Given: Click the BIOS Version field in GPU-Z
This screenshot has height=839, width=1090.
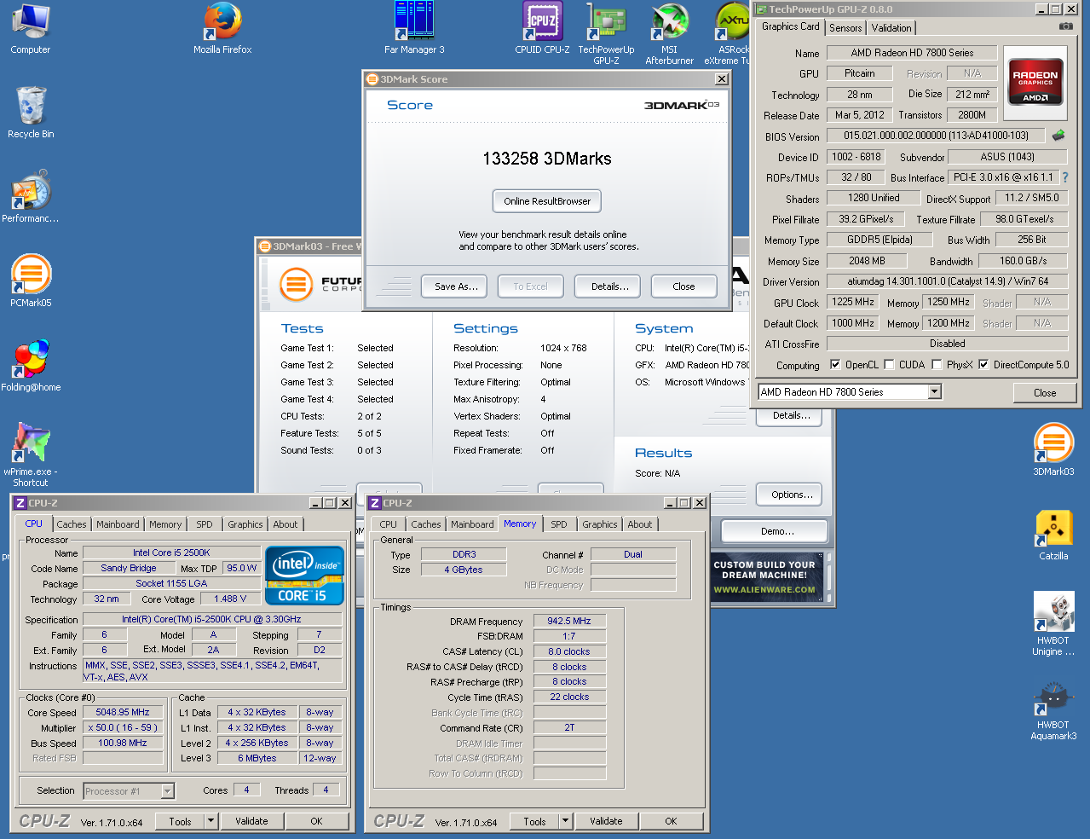Looking at the screenshot, I should (x=936, y=136).
